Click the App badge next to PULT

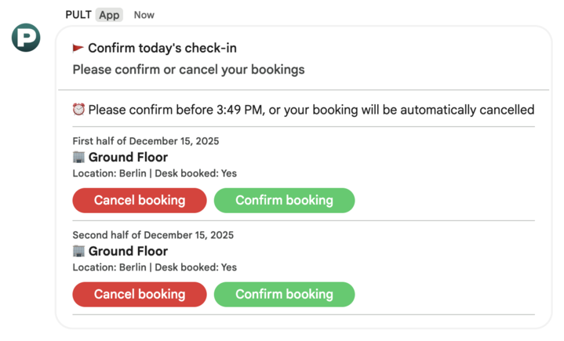pyautogui.click(x=109, y=15)
